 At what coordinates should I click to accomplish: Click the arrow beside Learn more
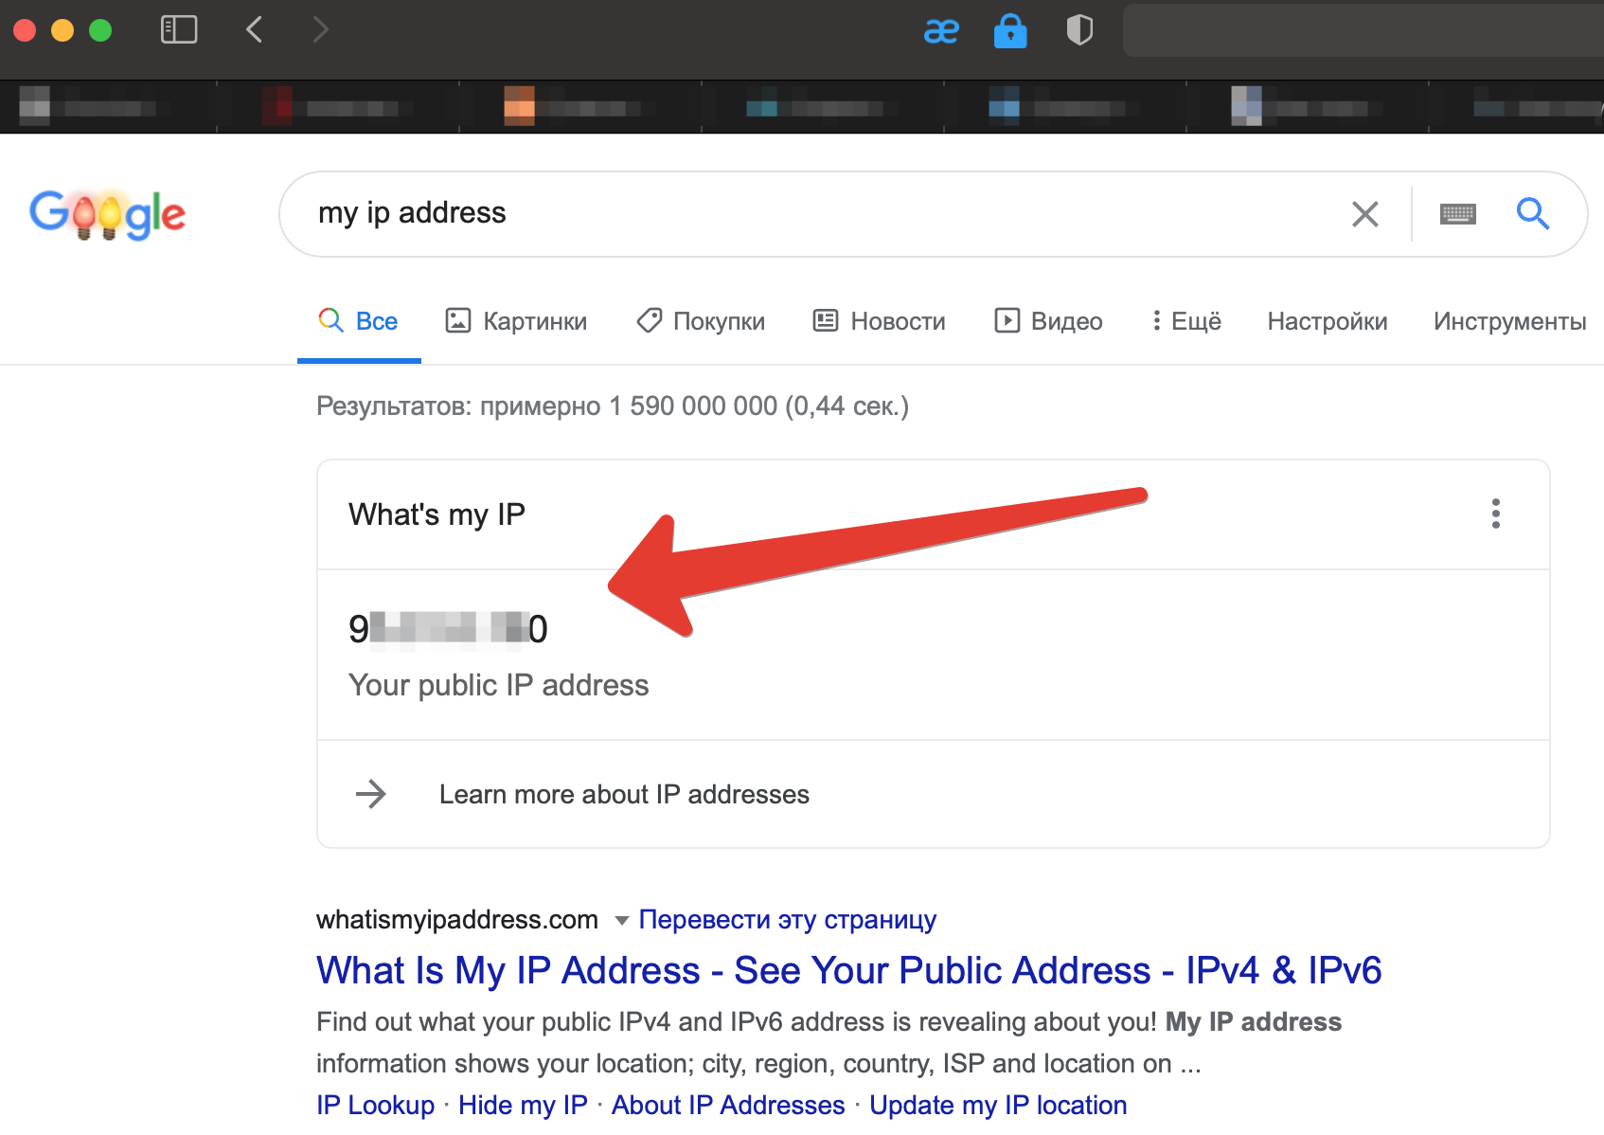pyautogui.click(x=371, y=794)
